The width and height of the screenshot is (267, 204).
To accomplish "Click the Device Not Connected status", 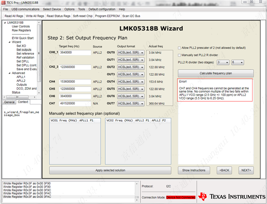I will 181,198.
